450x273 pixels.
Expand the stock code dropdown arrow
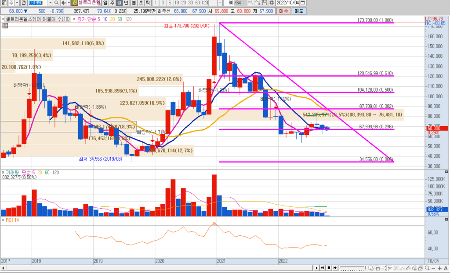51,3
